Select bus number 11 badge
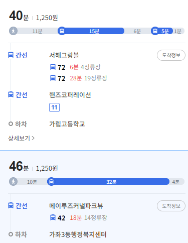Screen dimensions: 188x243 tap(54, 107)
